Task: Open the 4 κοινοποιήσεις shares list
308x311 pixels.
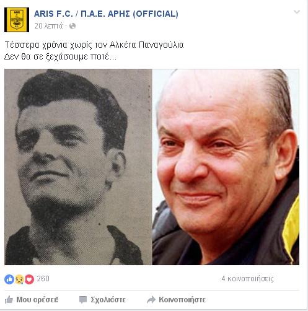Action: click(247, 279)
